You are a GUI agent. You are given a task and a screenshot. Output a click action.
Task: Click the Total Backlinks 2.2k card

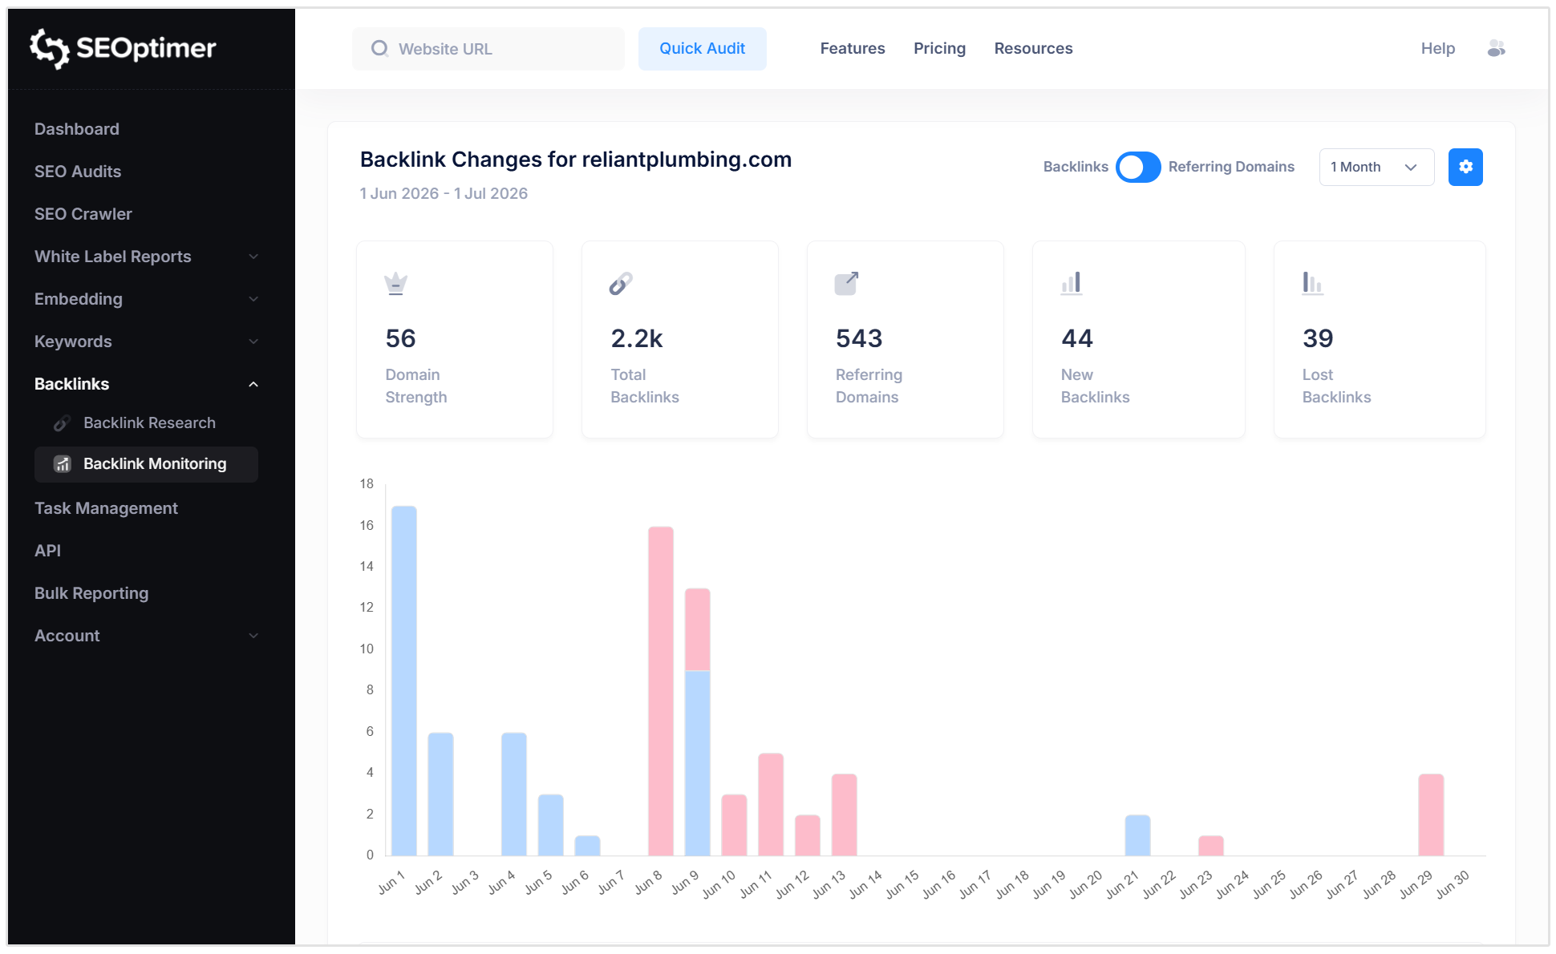(x=680, y=339)
